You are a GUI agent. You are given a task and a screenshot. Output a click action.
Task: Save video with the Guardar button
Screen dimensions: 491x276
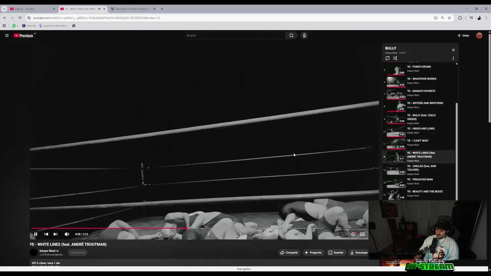click(x=336, y=253)
